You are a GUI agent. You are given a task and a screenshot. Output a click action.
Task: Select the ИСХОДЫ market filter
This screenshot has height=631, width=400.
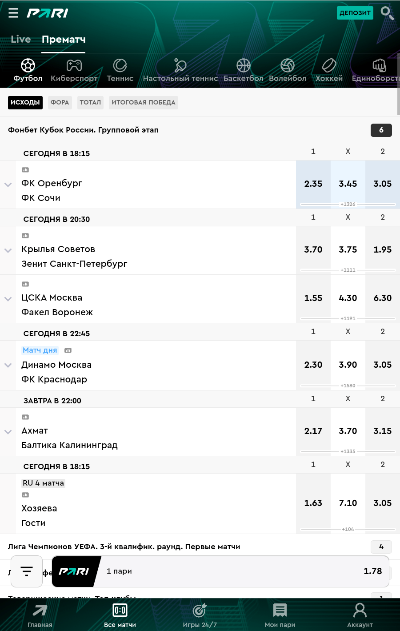(x=25, y=102)
